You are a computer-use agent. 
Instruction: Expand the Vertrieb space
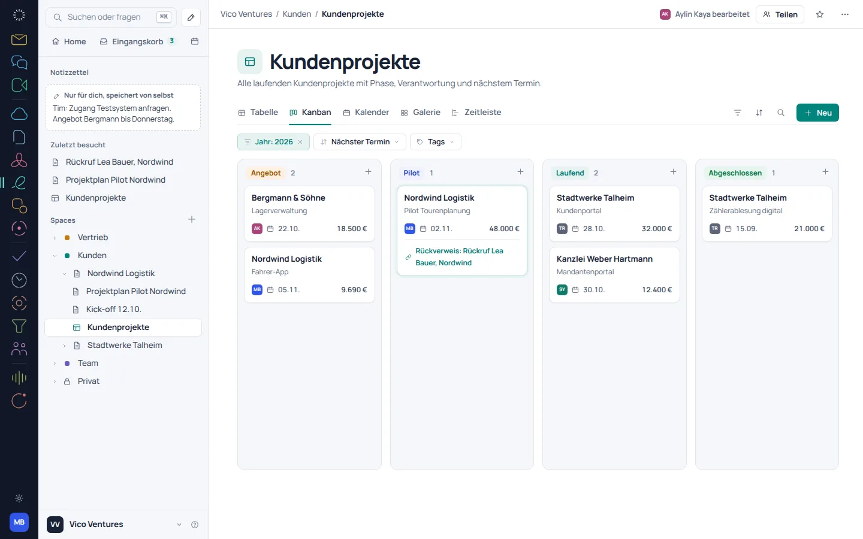click(x=55, y=238)
